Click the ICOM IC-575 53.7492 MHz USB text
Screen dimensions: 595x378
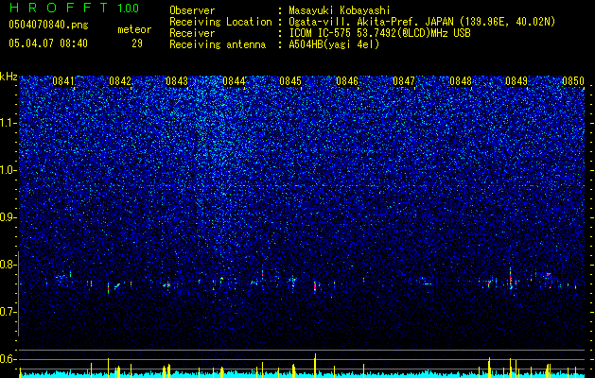[379, 33]
